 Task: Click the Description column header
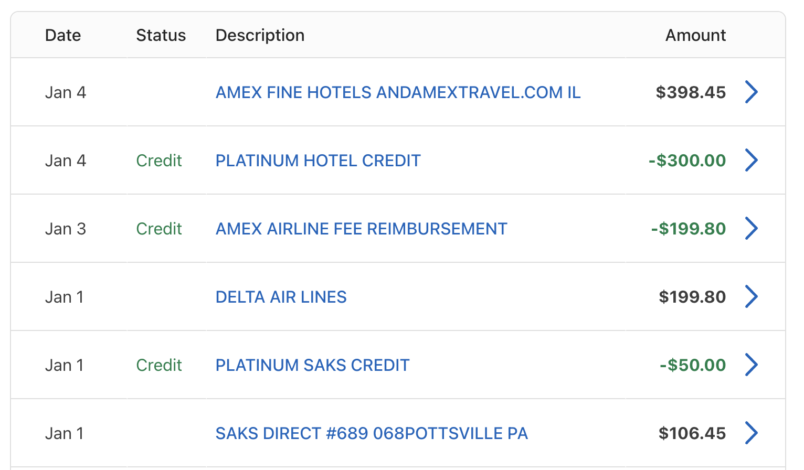[260, 35]
